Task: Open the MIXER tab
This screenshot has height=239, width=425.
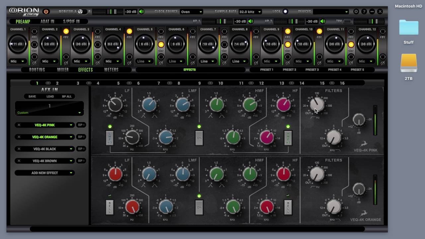Action: coord(63,70)
